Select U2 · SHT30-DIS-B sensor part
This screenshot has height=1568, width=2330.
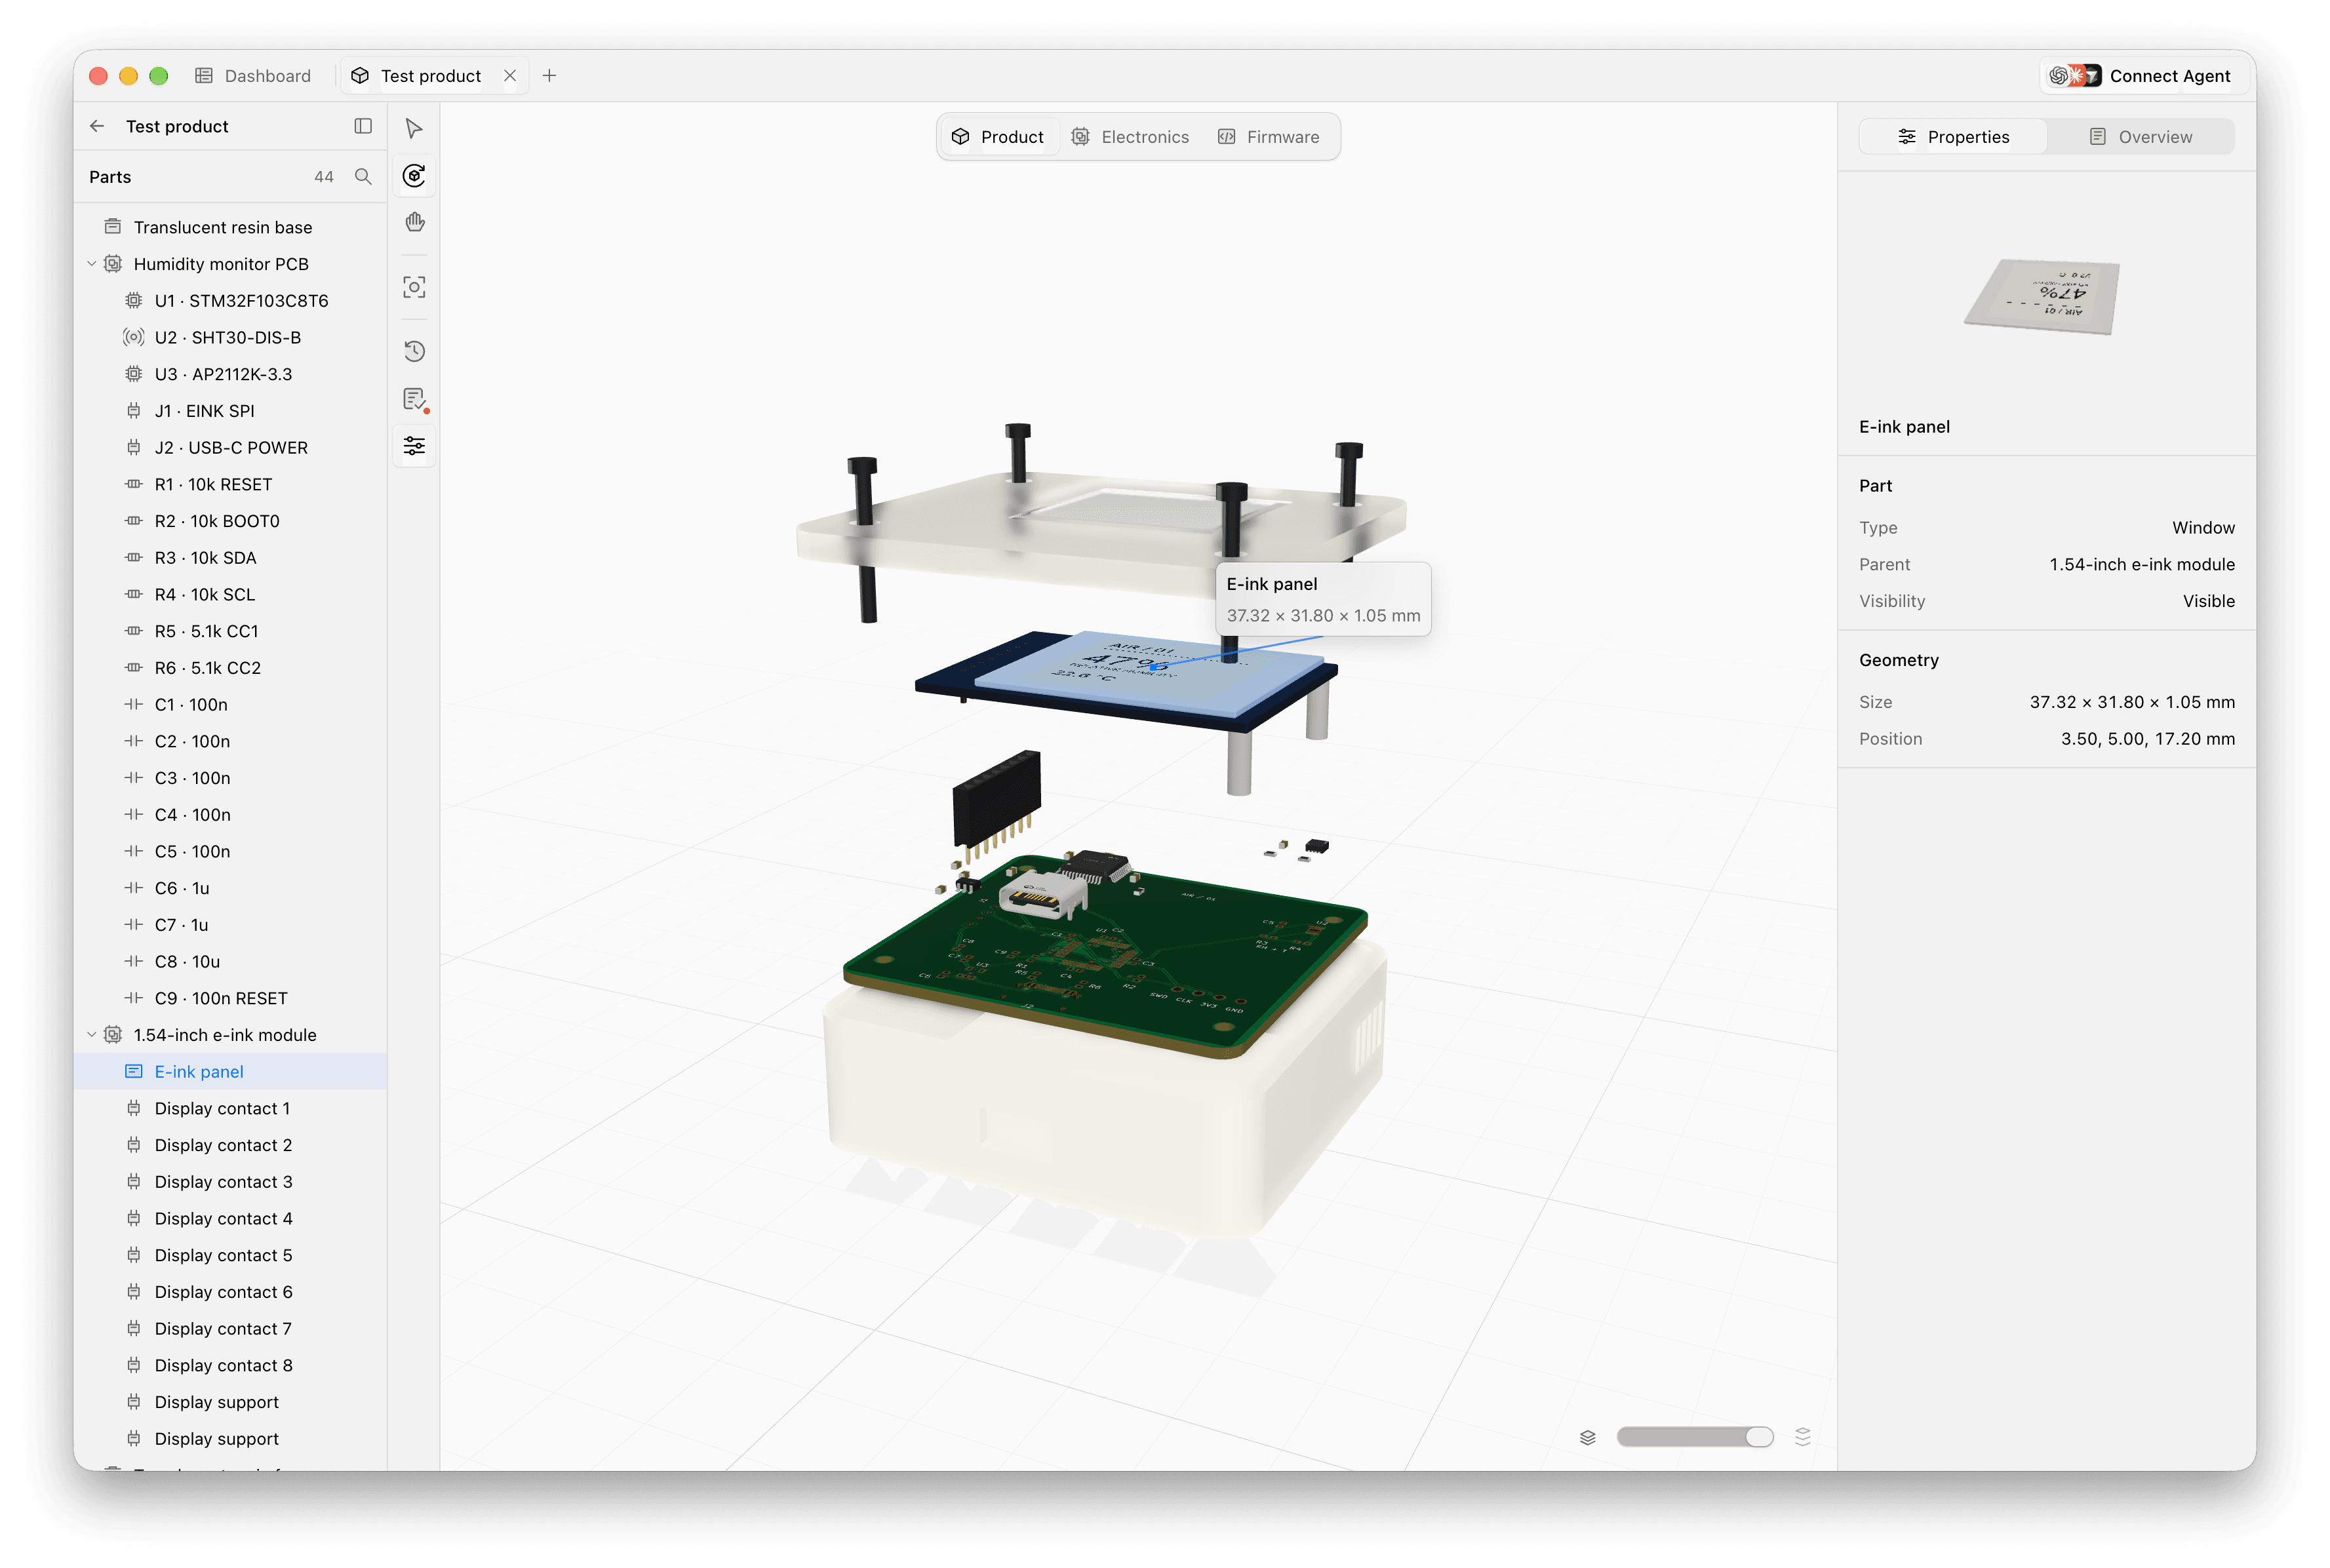point(231,338)
